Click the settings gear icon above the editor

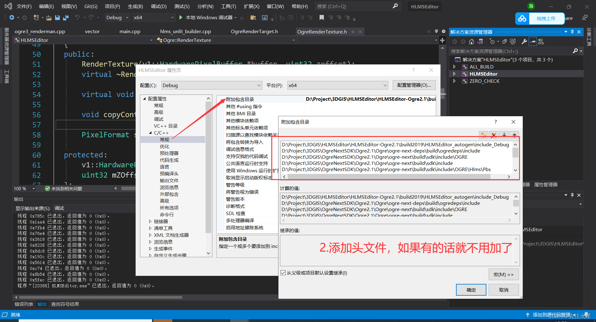pos(444,32)
